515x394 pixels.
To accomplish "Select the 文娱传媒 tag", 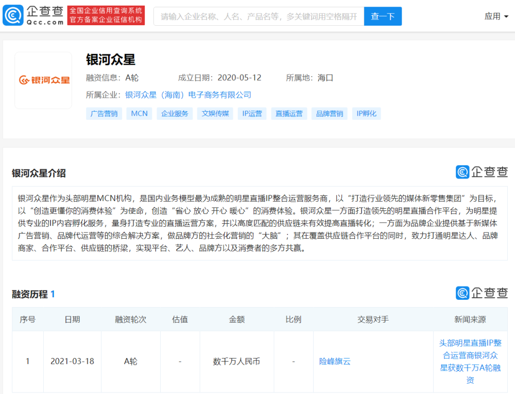I will click(215, 114).
